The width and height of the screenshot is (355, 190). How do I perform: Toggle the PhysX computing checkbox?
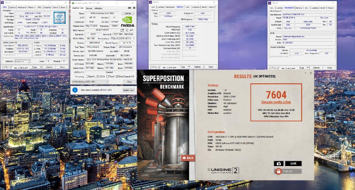pyautogui.click(x=108, y=76)
